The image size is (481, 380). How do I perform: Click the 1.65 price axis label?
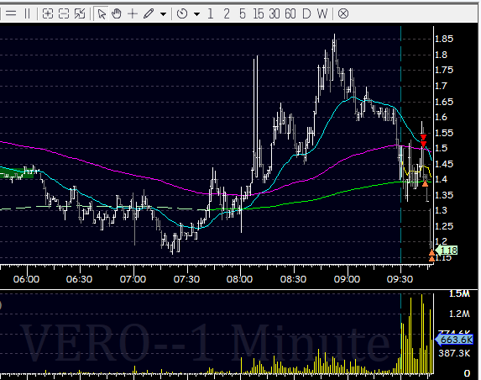[444, 102]
